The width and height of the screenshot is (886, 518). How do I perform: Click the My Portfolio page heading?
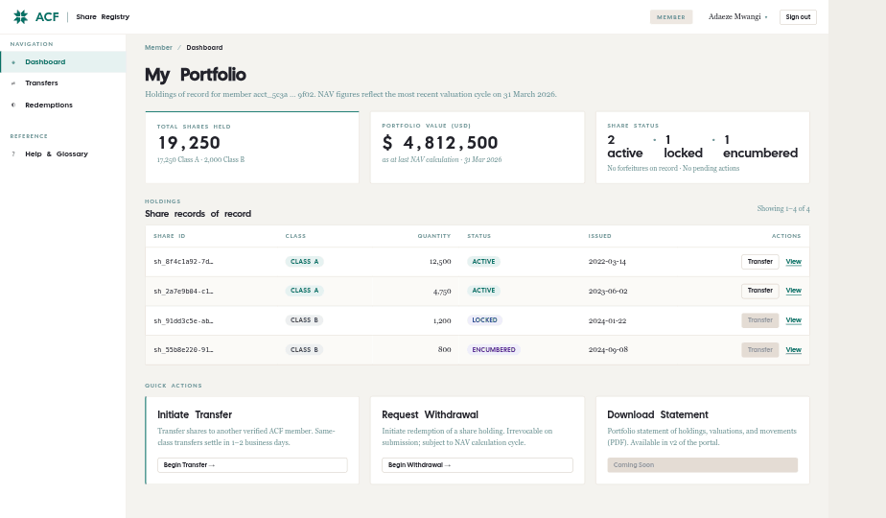196,75
